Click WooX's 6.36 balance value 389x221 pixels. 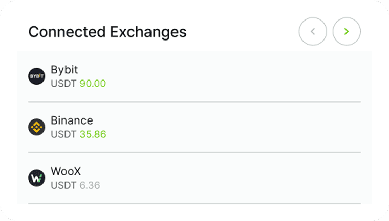[x=90, y=185]
